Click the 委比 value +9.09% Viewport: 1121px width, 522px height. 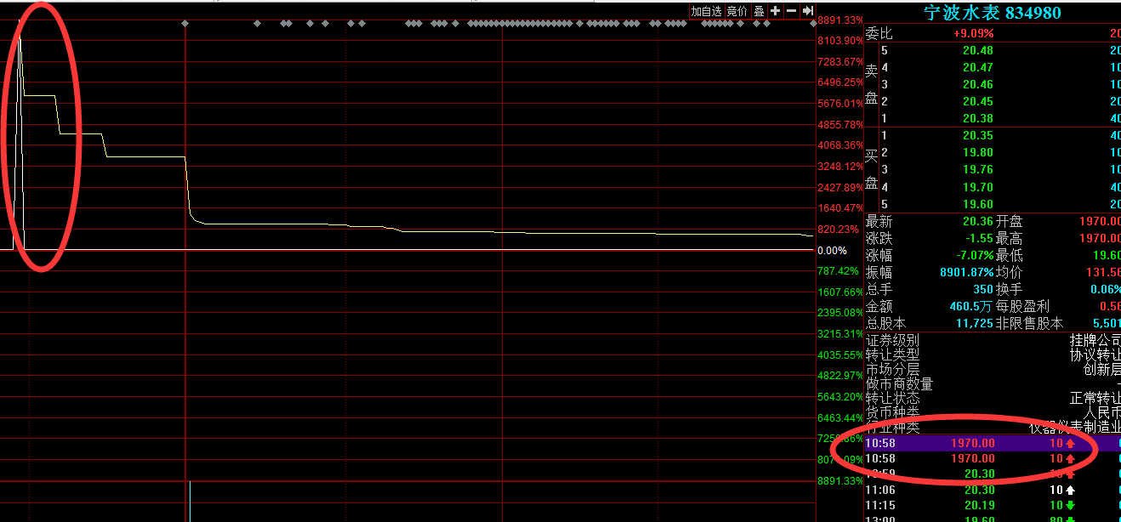[x=973, y=33]
